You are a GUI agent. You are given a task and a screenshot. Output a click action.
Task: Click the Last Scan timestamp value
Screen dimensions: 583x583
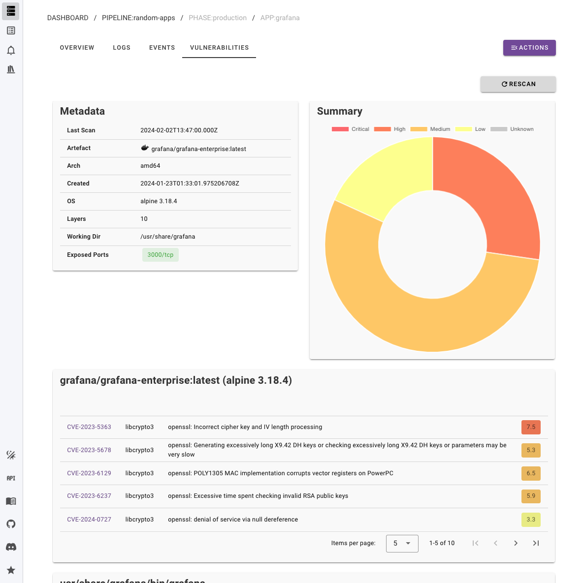click(x=179, y=130)
